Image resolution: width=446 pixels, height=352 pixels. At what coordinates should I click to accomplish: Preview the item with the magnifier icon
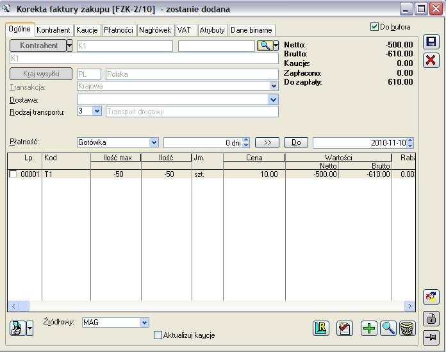[388, 328]
